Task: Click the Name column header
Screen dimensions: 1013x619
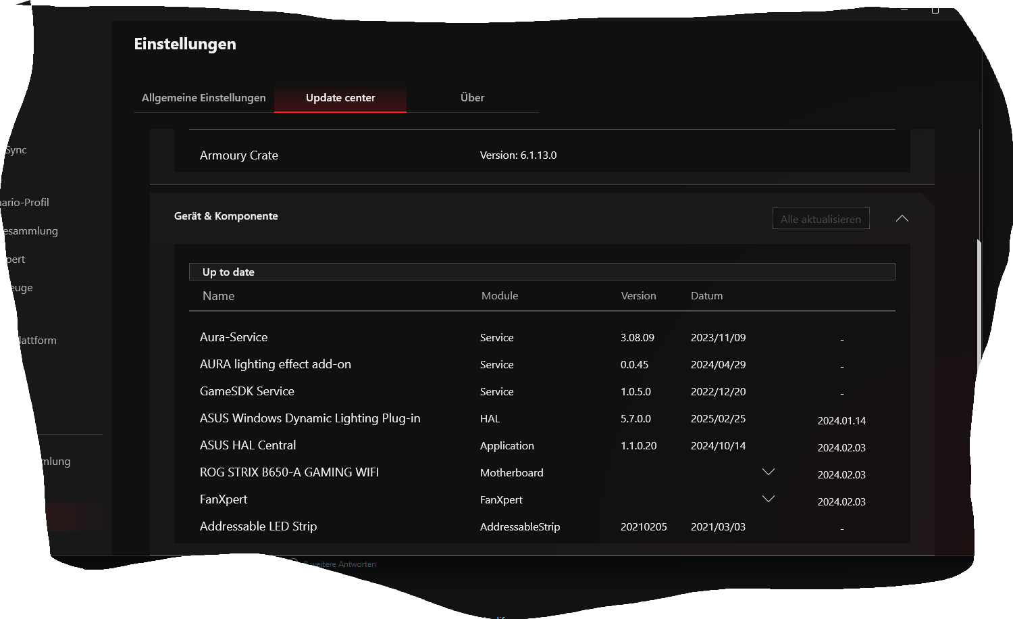Action: pyautogui.click(x=219, y=296)
